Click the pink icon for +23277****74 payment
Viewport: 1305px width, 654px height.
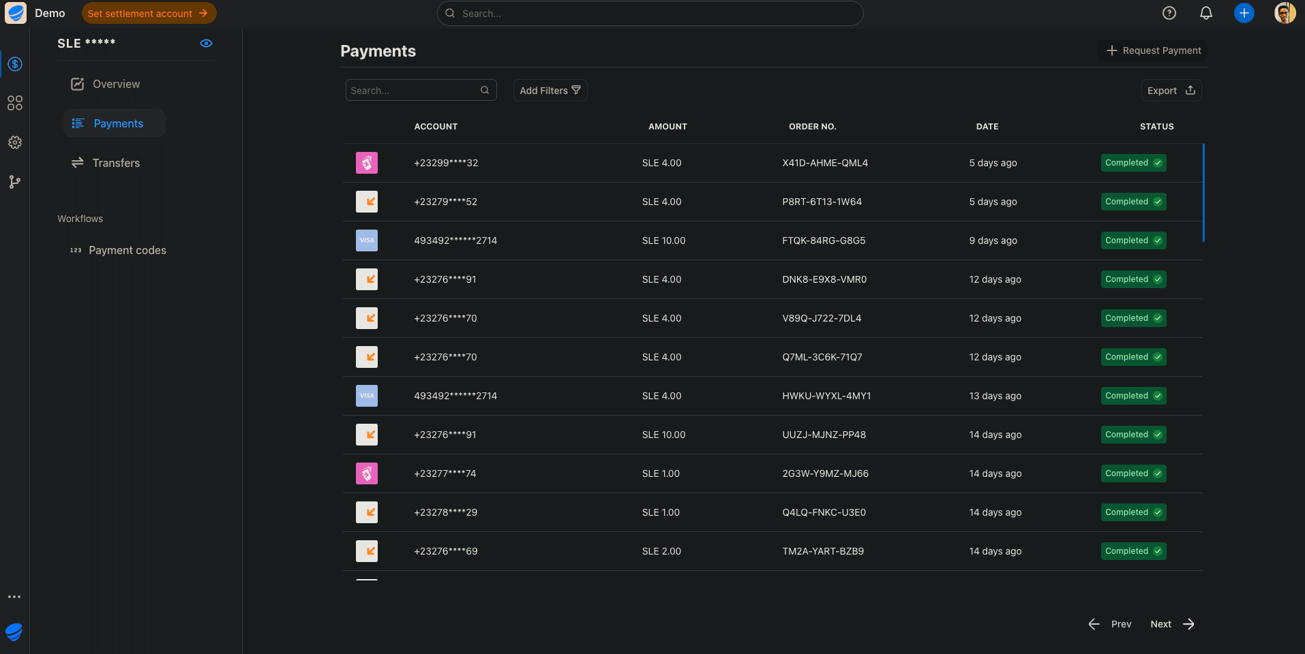click(367, 473)
